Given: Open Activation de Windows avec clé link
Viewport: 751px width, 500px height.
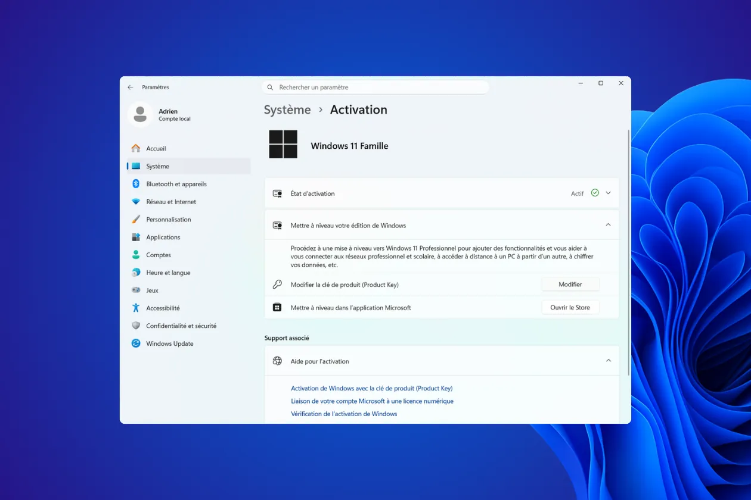Looking at the screenshot, I should click(372, 388).
